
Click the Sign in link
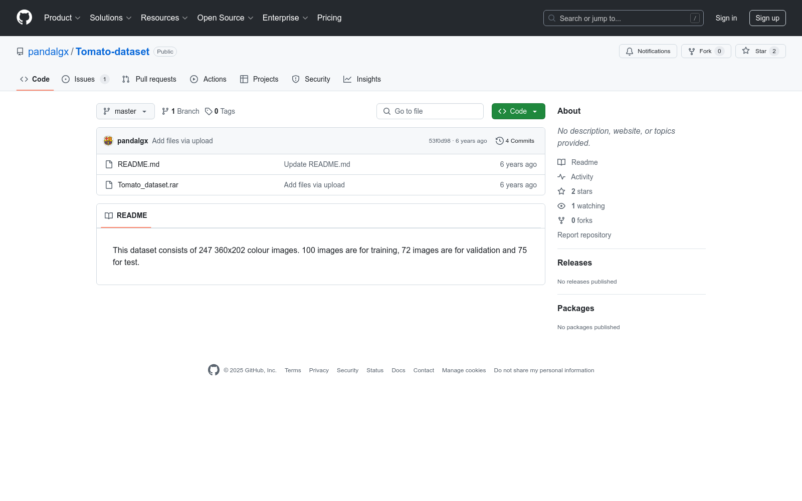click(726, 18)
